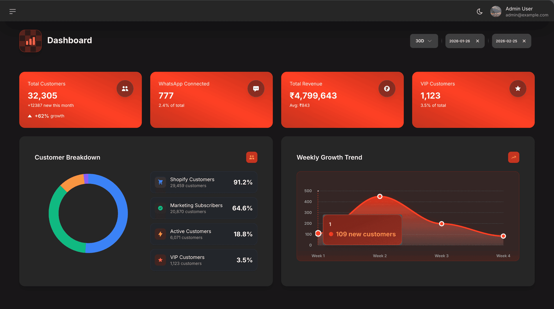Click the Total Revenue rupee icon
The width and height of the screenshot is (554, 309).
pyautogui.click(x=387, y=89)
